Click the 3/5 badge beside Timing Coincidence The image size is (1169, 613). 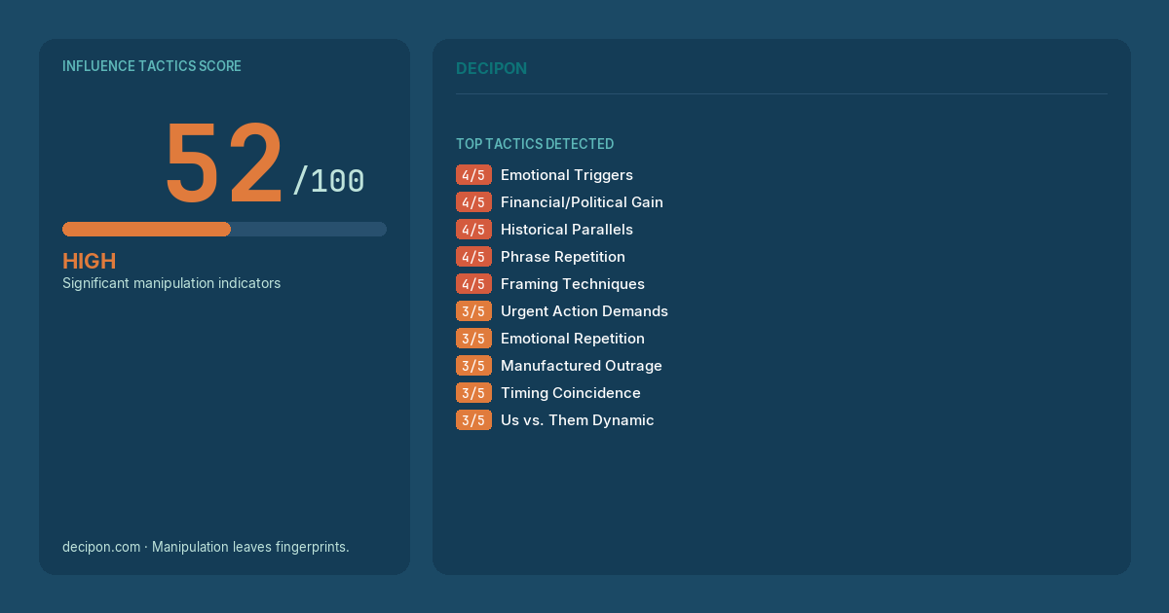click(473, 393)
